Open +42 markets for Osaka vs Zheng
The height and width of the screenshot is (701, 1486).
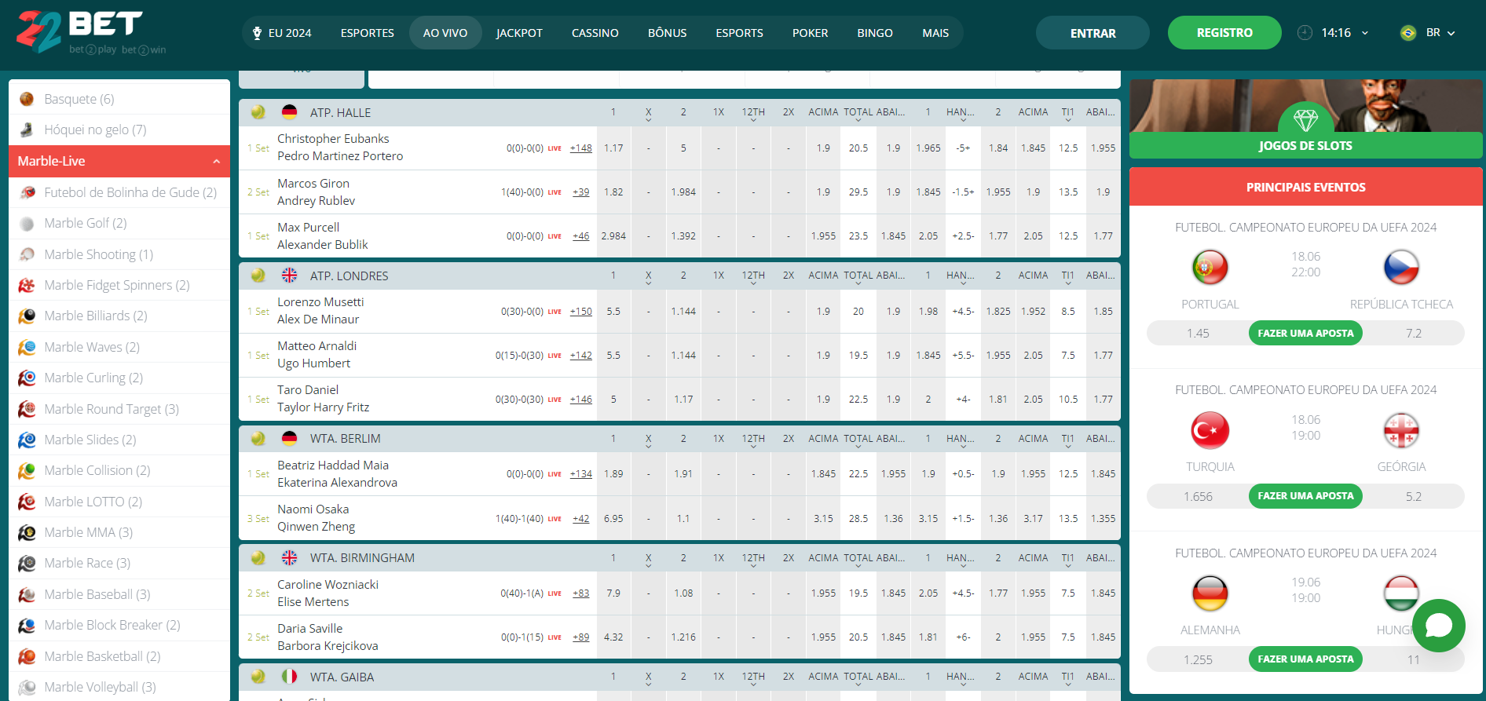point(581,519)
